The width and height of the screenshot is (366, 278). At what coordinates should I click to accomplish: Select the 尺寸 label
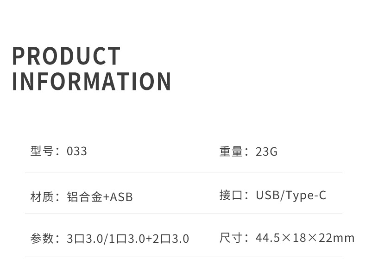pos(231,238)
